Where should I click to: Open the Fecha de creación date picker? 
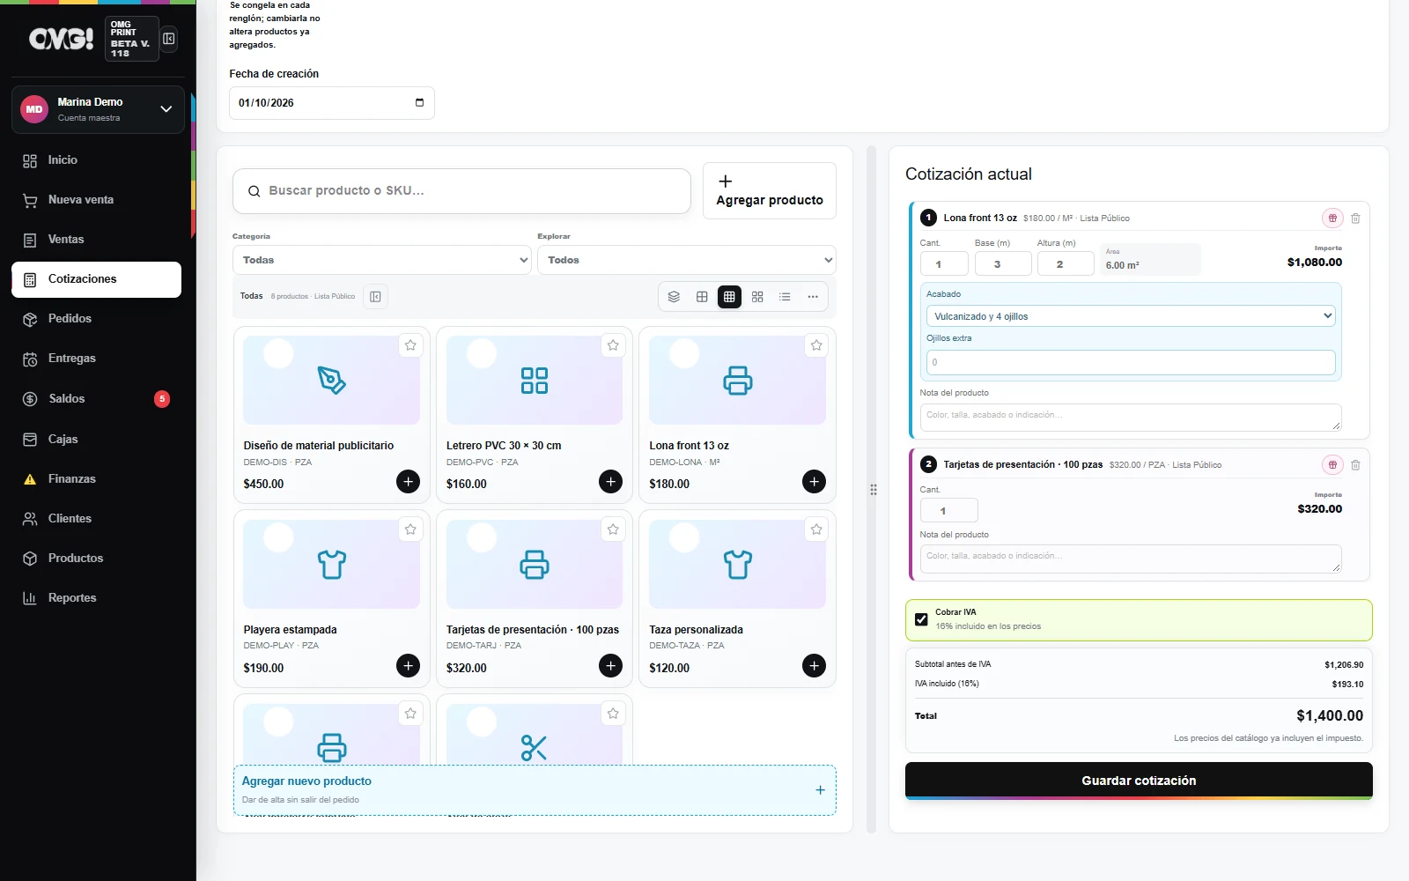(x=419, y=103)
